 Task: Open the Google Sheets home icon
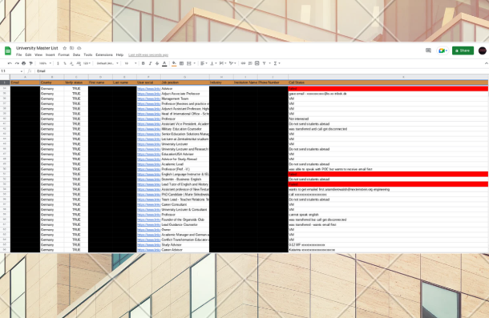(8, 50)
